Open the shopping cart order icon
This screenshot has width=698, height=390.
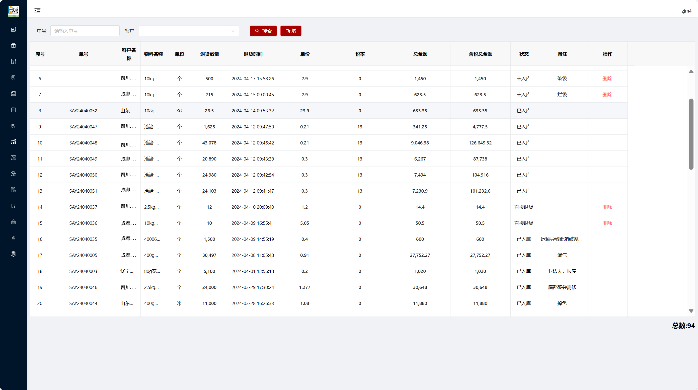coord(13,61)
